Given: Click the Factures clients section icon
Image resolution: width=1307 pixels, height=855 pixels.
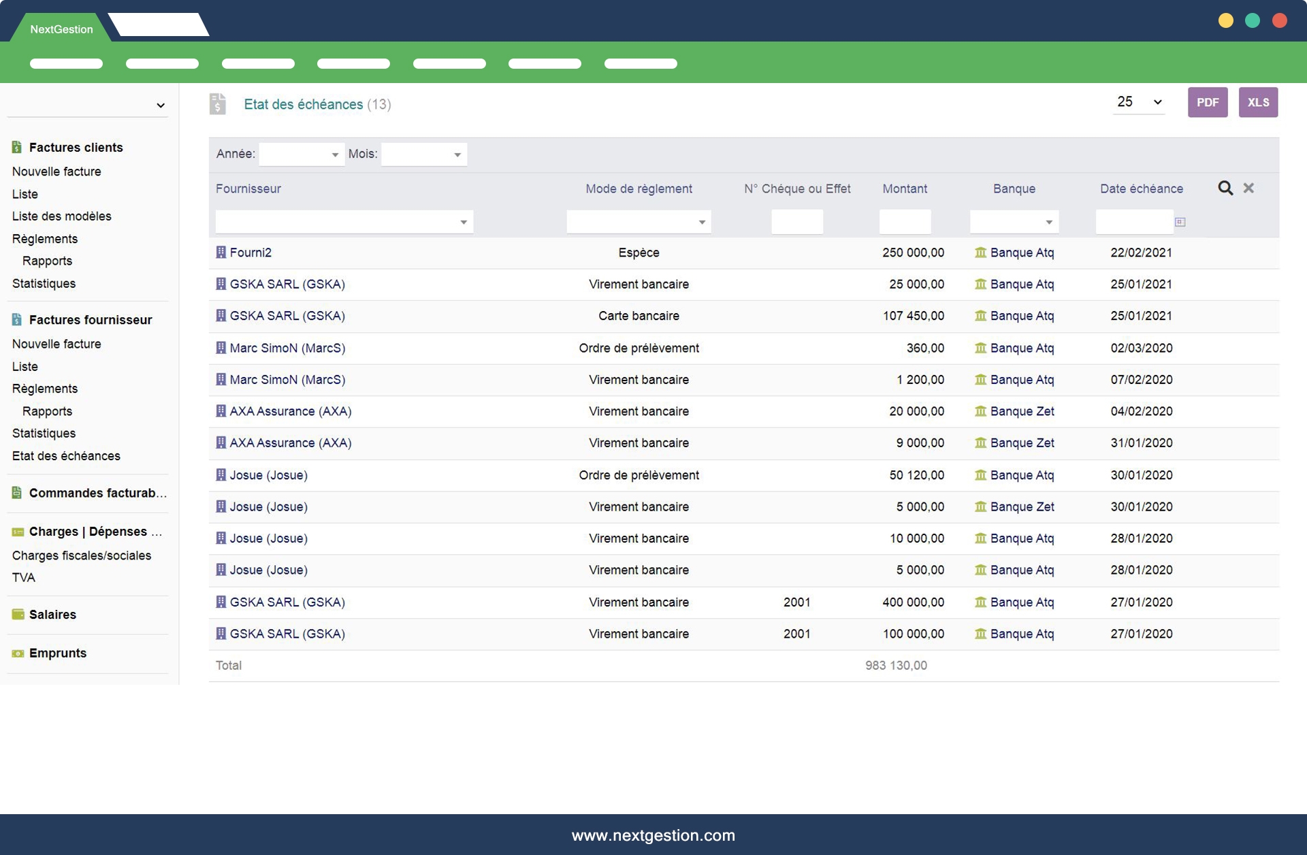Looking at the screenshot, I should click(17, 147).
